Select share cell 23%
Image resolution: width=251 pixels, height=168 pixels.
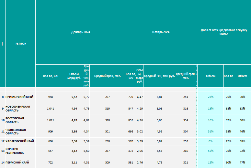[211, 97]
